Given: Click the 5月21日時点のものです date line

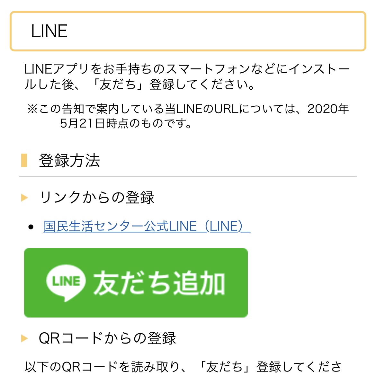Looking at the screenshot, I should [126, 123].
